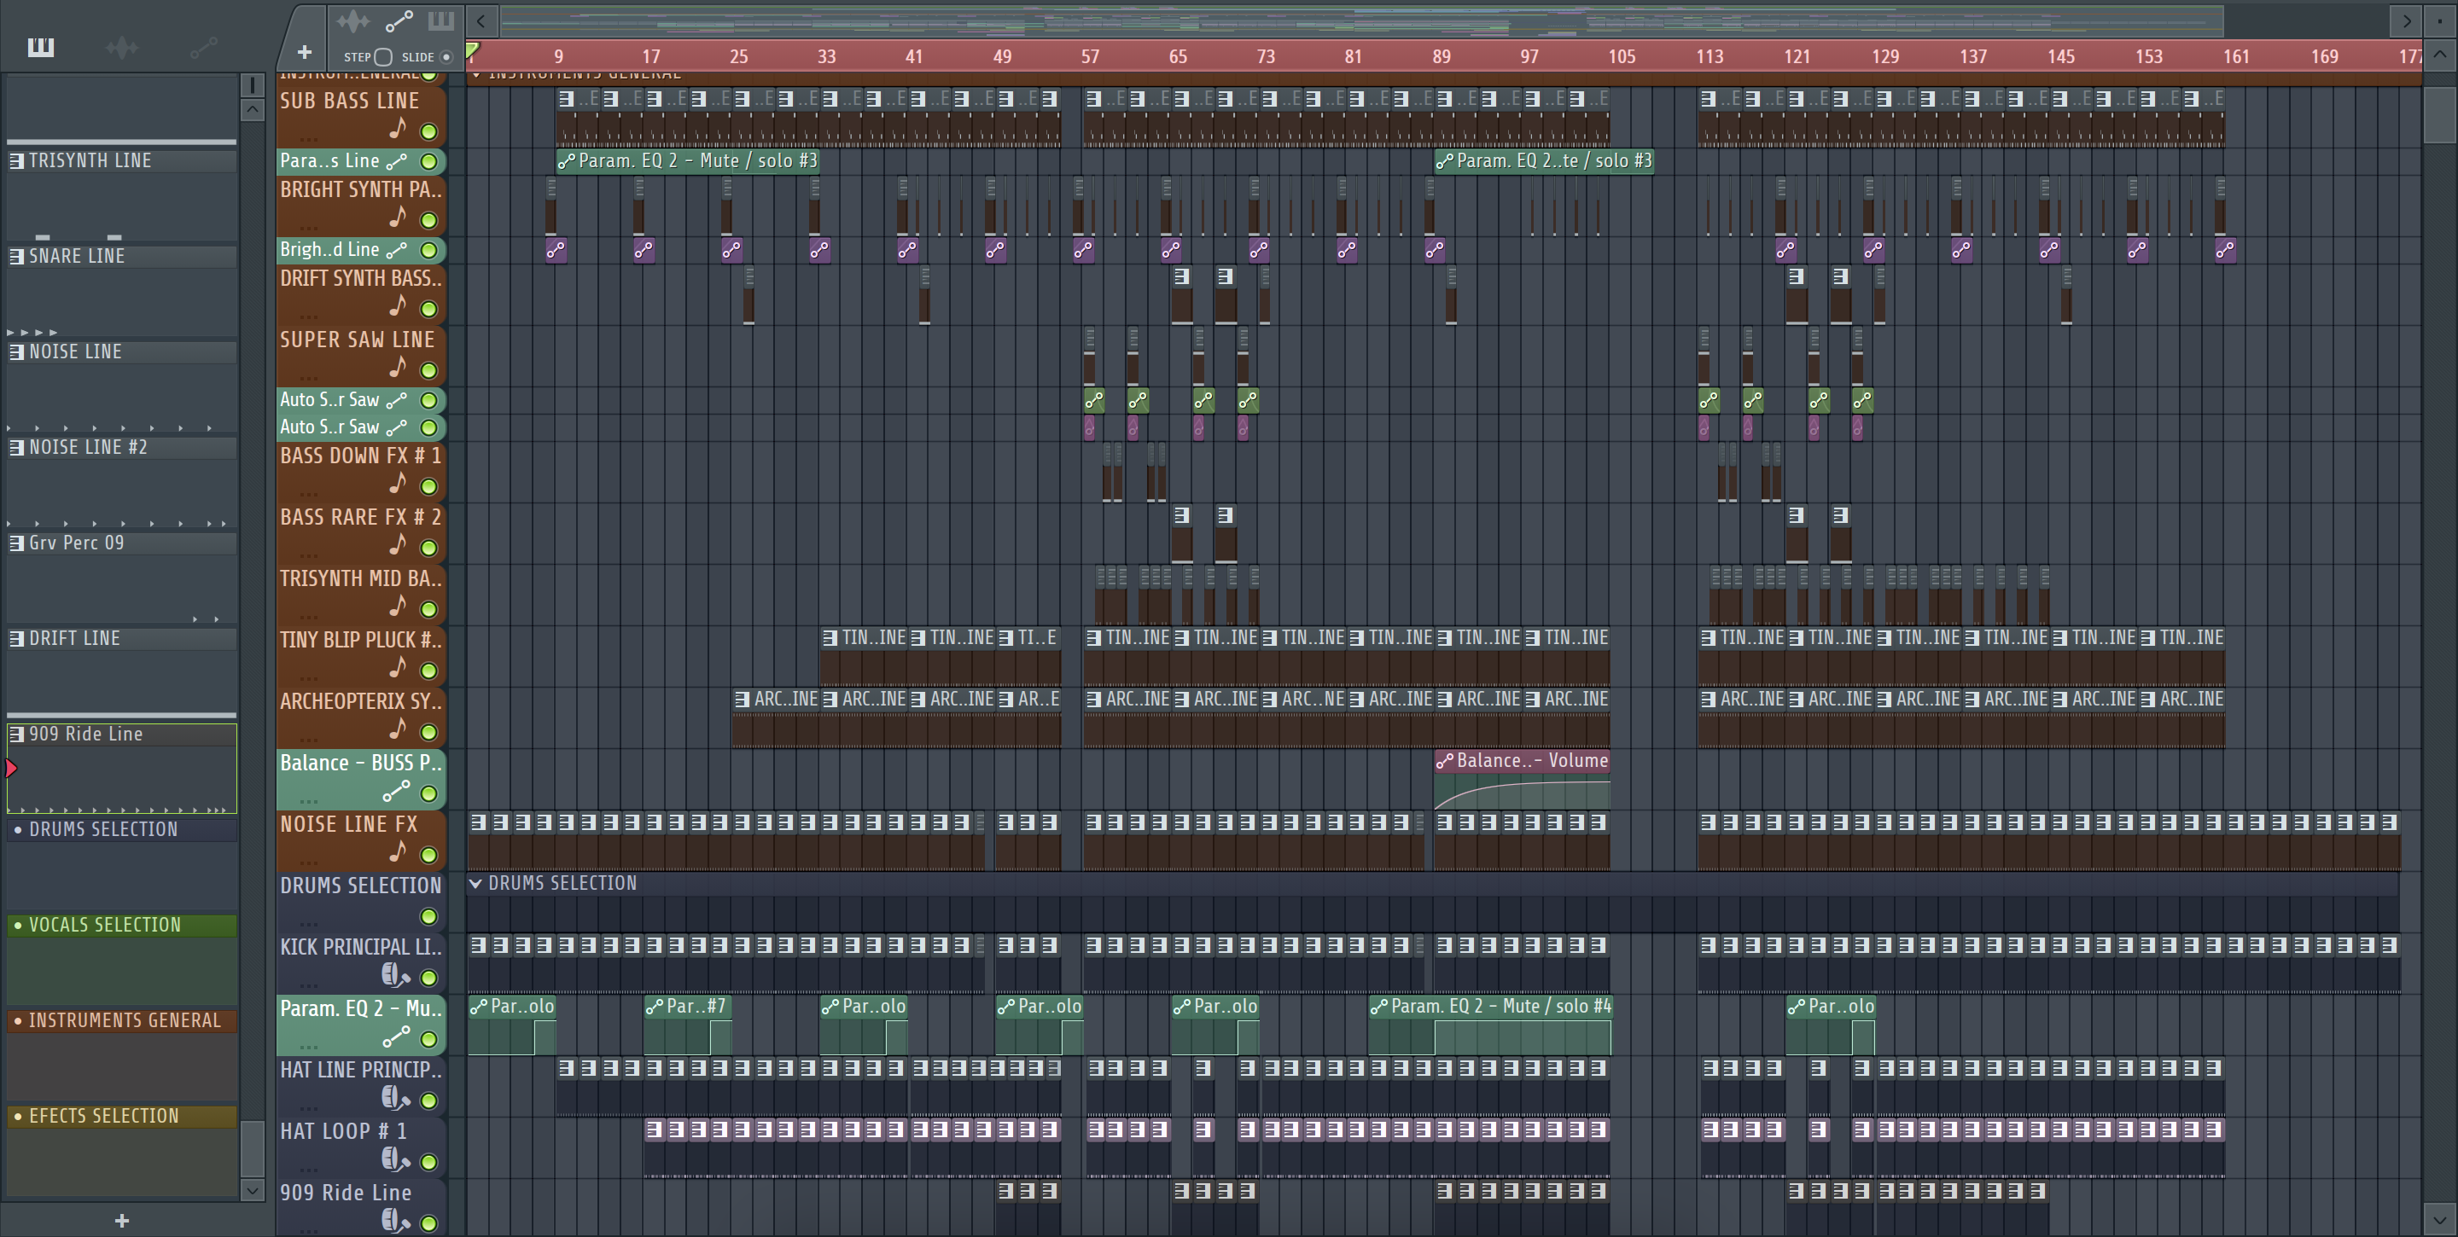Viewport: 2458px width, 1237px height.
Task: Click the note icon on NOISE LINE FX track
Action: click(397, 851)
